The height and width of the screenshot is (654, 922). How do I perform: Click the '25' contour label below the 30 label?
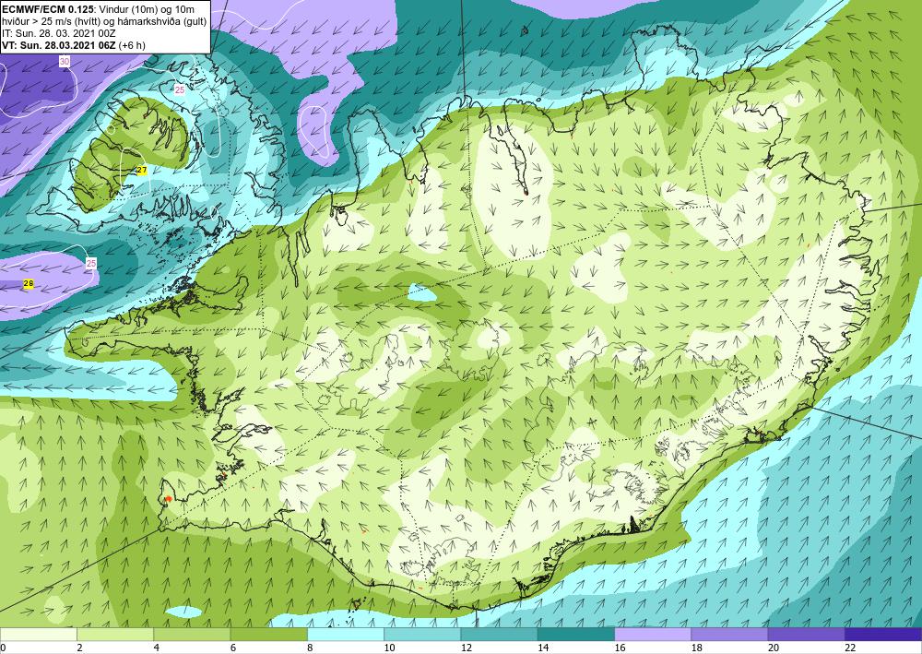180,90
